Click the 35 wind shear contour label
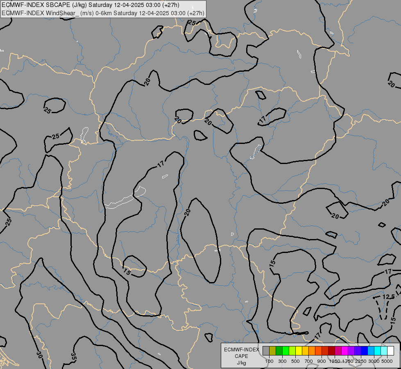401x369 pixels. [x=74, y=356]
